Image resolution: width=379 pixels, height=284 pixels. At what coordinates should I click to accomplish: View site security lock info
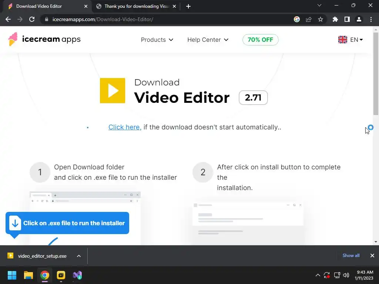click(47, 19)
